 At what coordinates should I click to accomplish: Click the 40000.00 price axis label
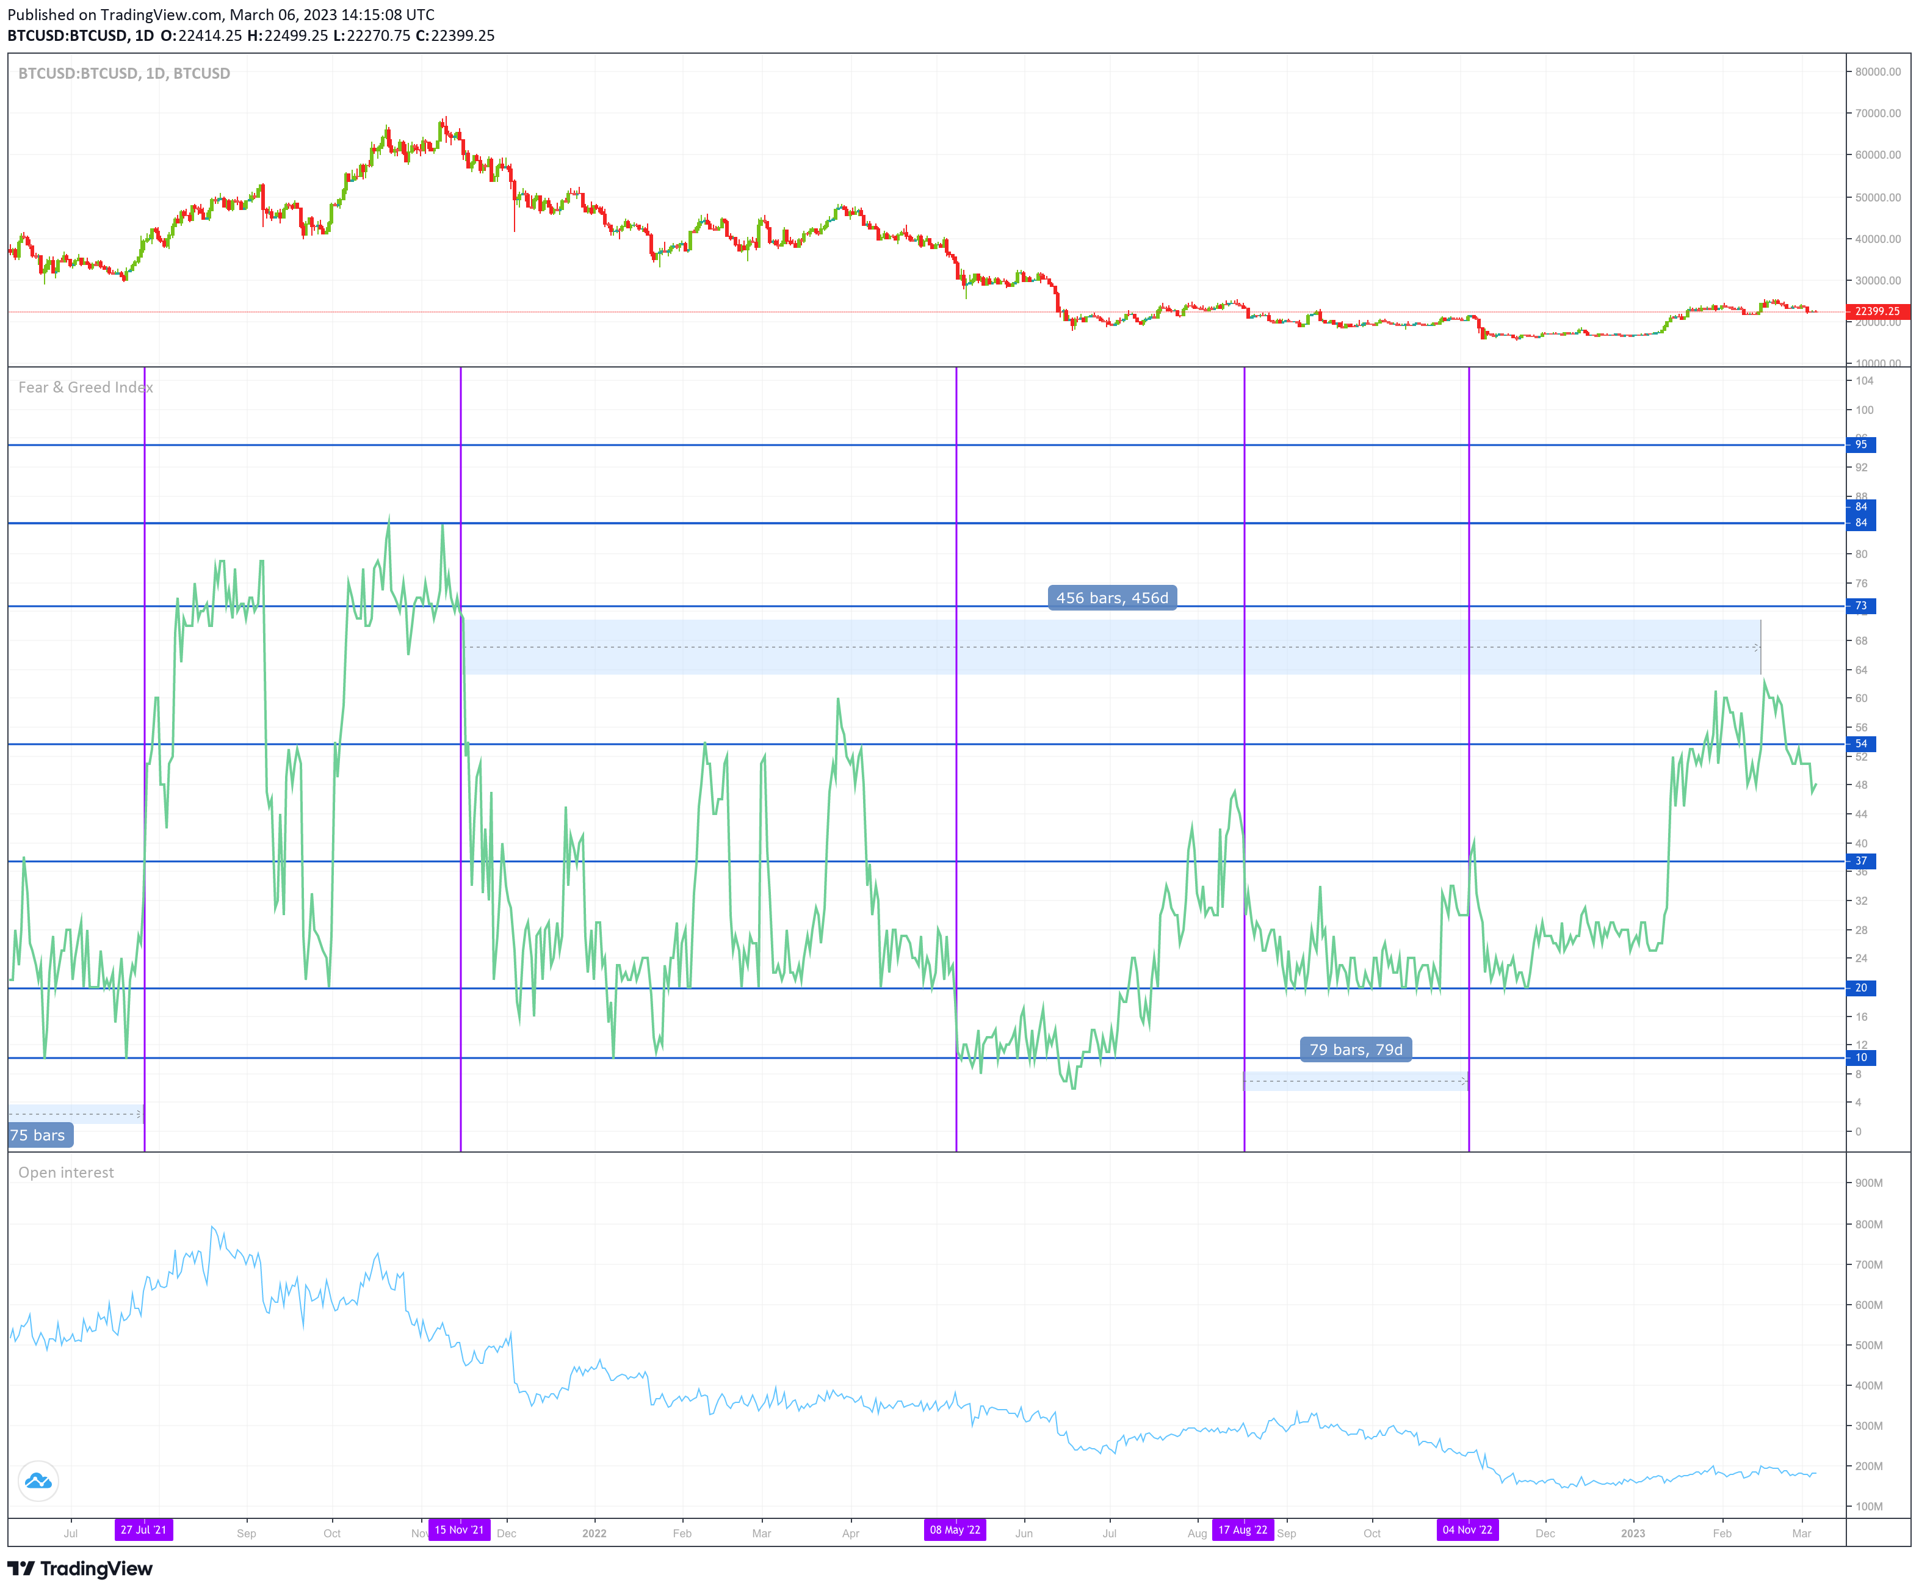[x=1878, y=239]
